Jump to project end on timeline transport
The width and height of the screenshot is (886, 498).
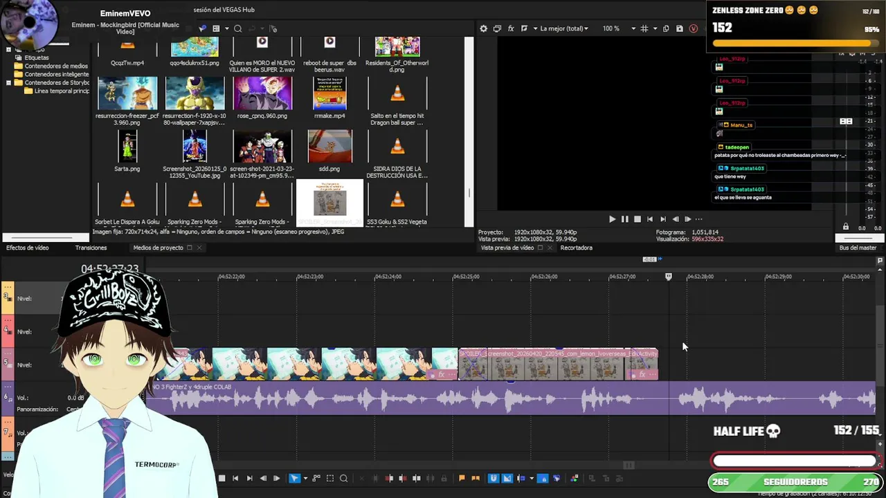click(250, 478)
